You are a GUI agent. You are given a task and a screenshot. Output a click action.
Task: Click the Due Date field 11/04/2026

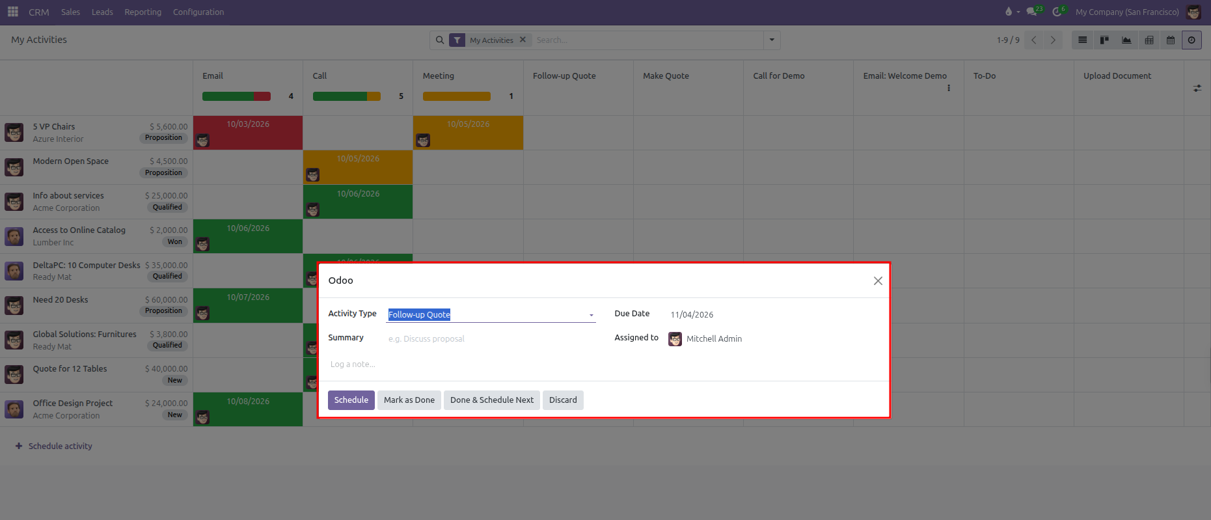773,314
